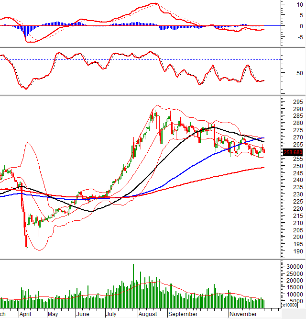Screen dimensions: 306x319
Task: Select the November month label
Action: 242,314
